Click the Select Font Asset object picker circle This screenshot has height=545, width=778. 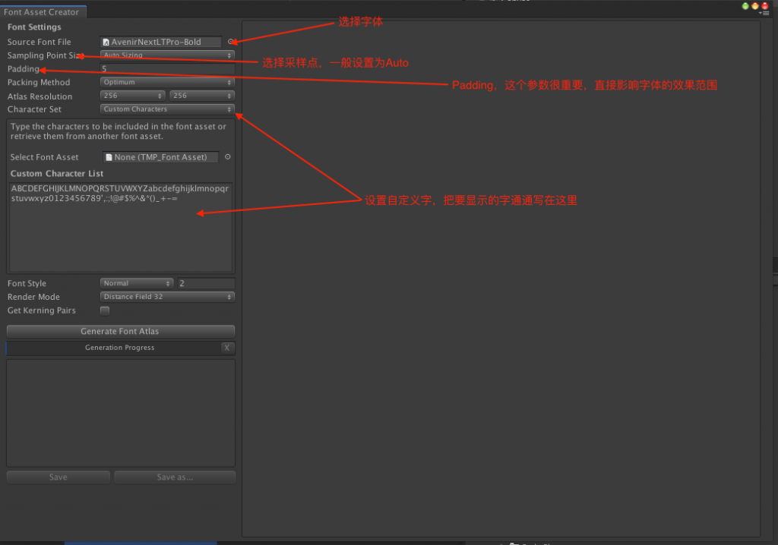pyautogui.click(x=228, y=157)
